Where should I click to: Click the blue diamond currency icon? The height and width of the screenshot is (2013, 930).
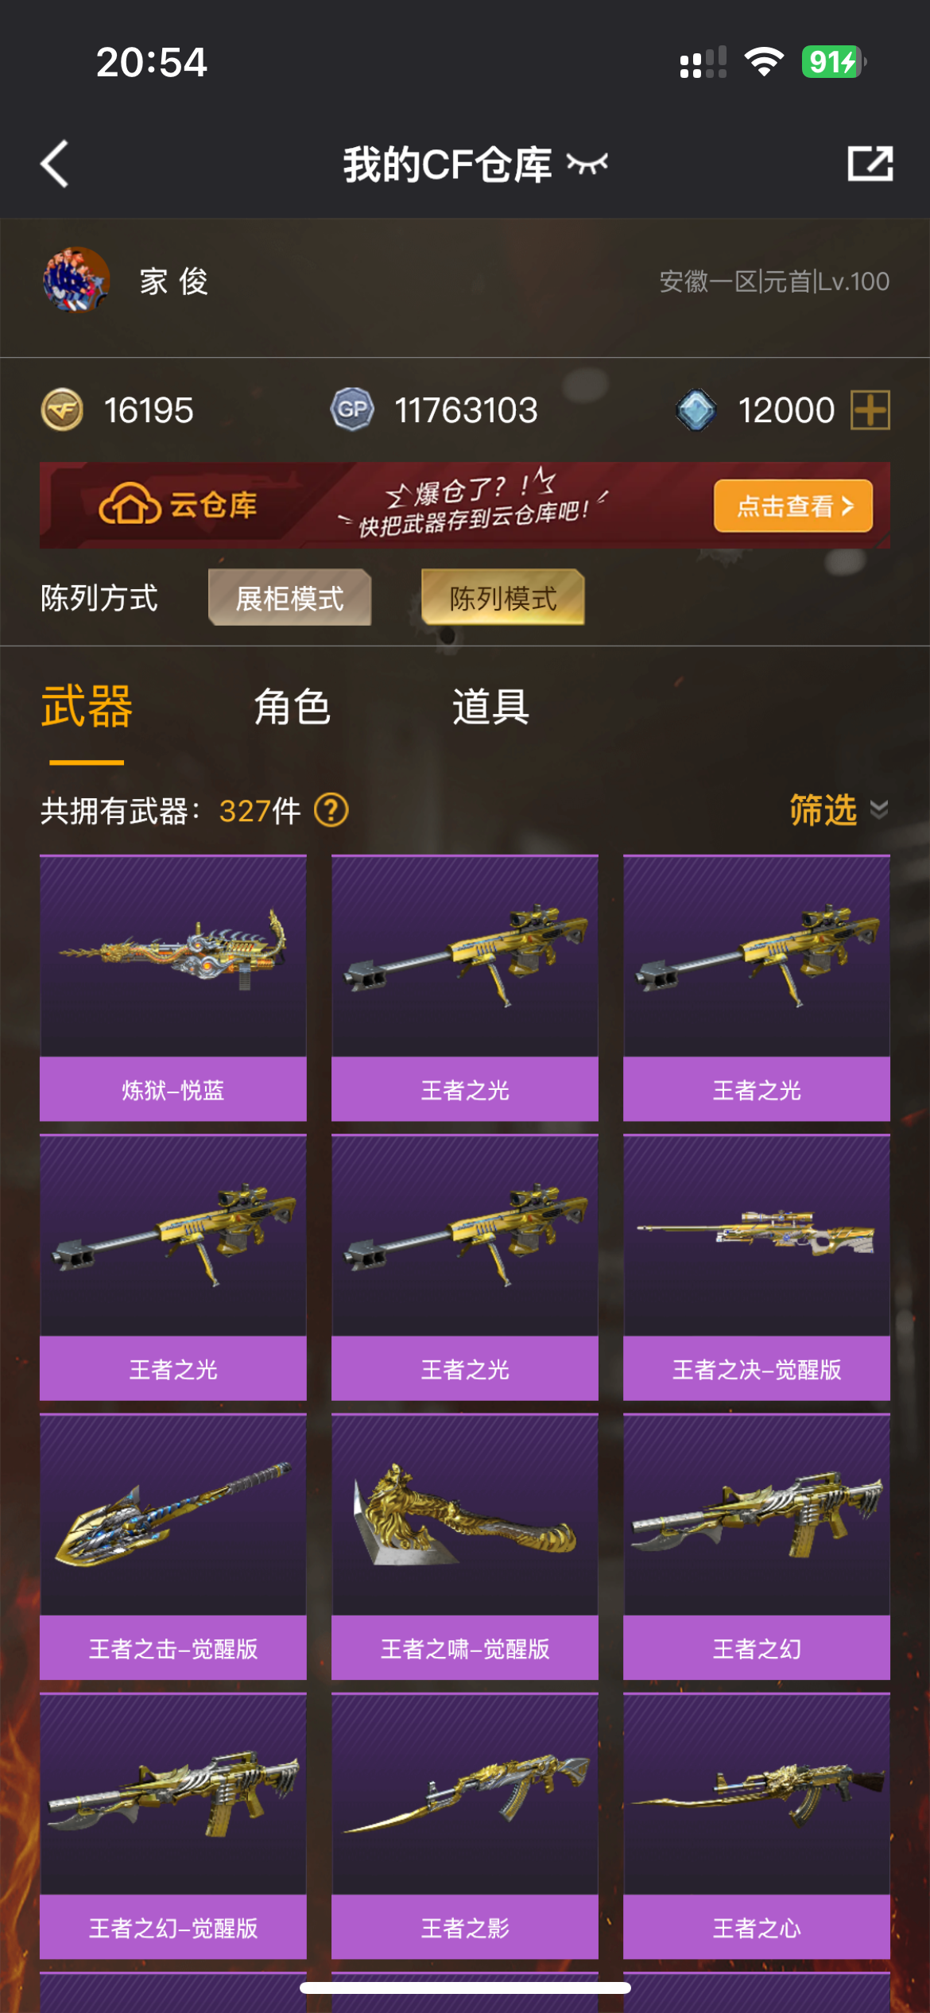point(696,410)
